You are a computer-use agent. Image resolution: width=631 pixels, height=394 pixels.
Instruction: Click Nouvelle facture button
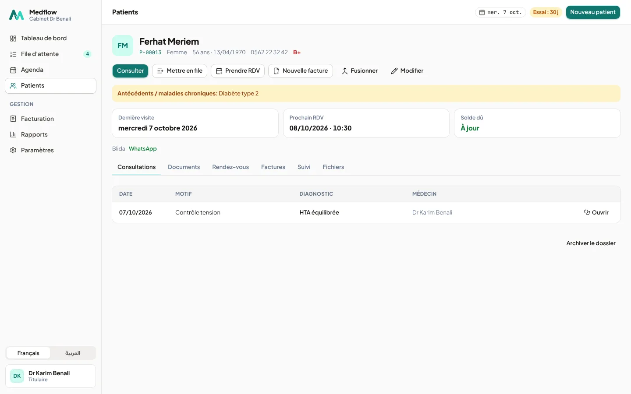pyautogui.click(x=301, y=71)
